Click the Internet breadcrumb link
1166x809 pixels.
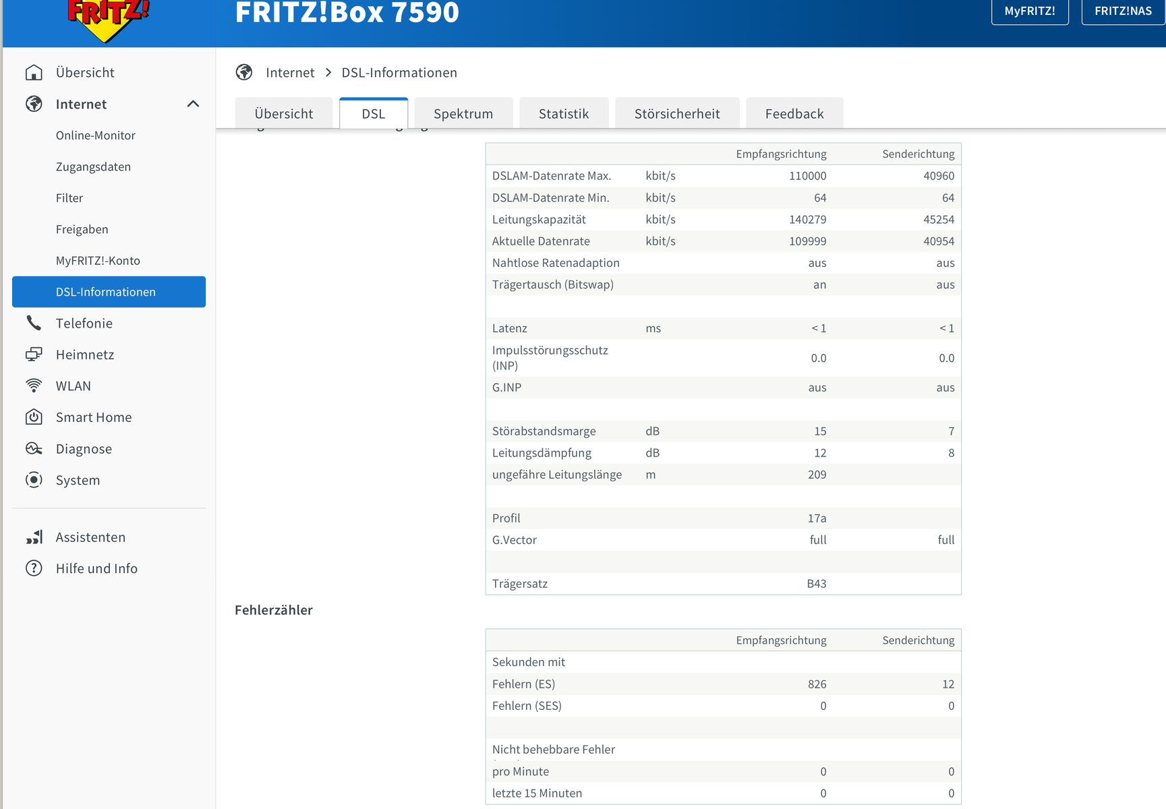pos(290,73)
